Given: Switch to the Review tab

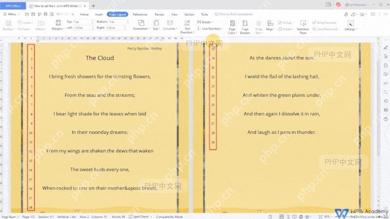Looking at the screenshot, I should [x=159, y=15].
